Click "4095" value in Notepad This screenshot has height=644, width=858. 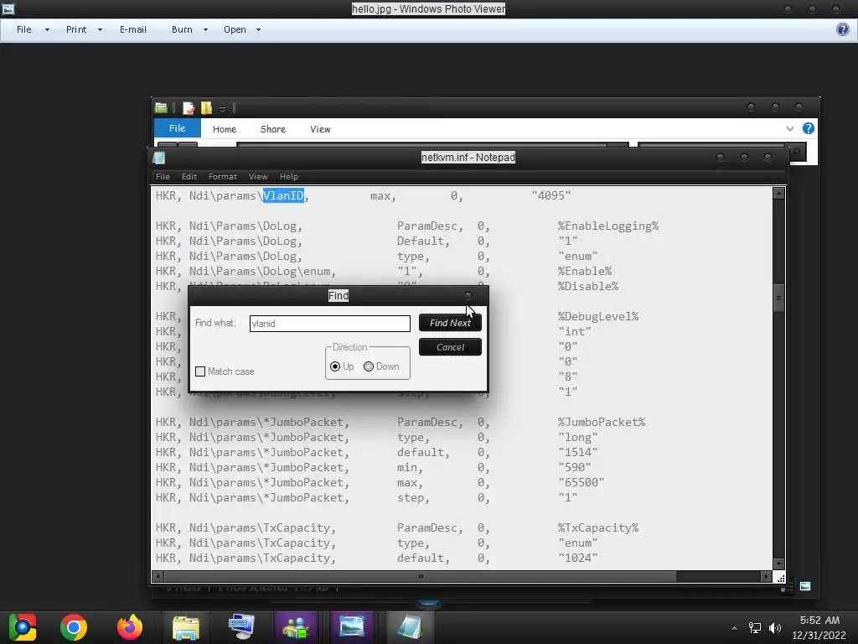(x=551, y=195)
